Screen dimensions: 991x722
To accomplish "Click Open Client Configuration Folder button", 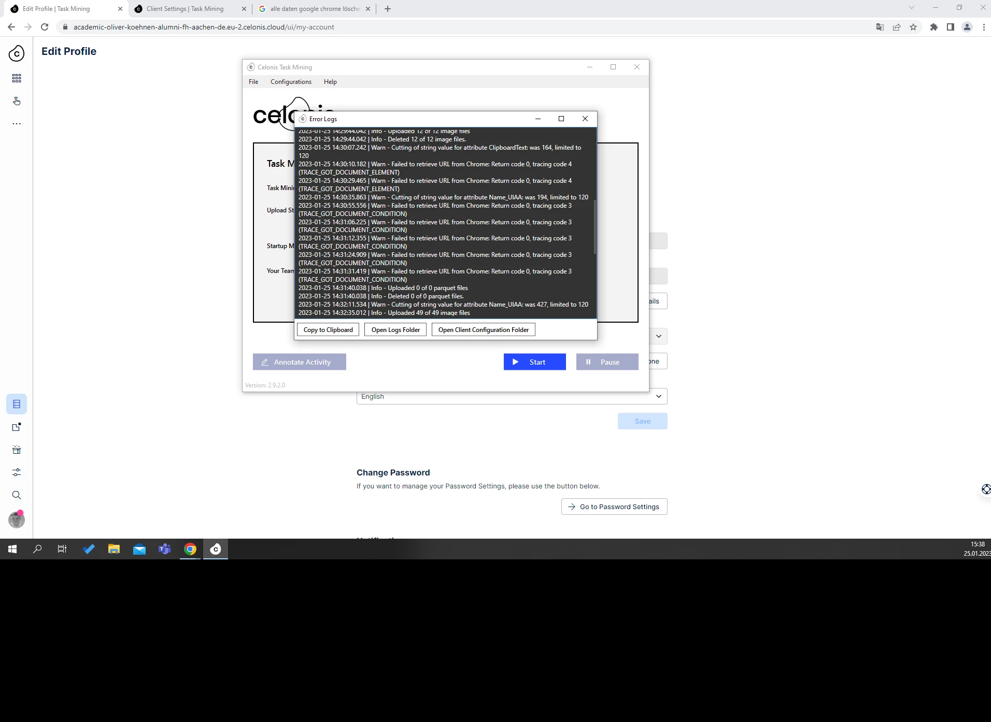I will [484, 330].
